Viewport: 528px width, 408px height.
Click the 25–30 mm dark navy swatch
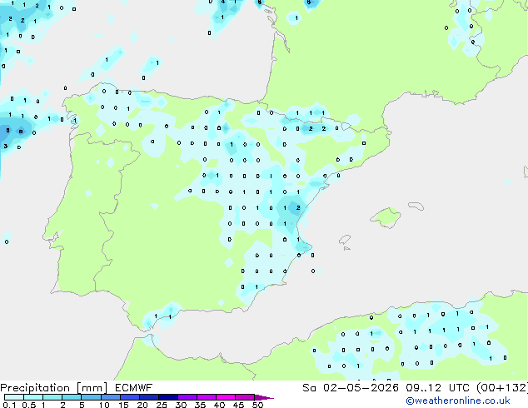click(168, 397)
